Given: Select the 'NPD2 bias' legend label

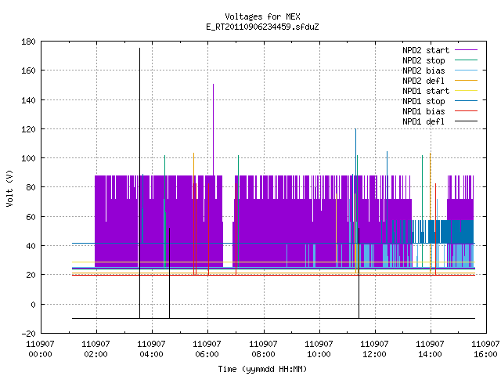Looking at the screenshot, I should click(x=424, y=70).
